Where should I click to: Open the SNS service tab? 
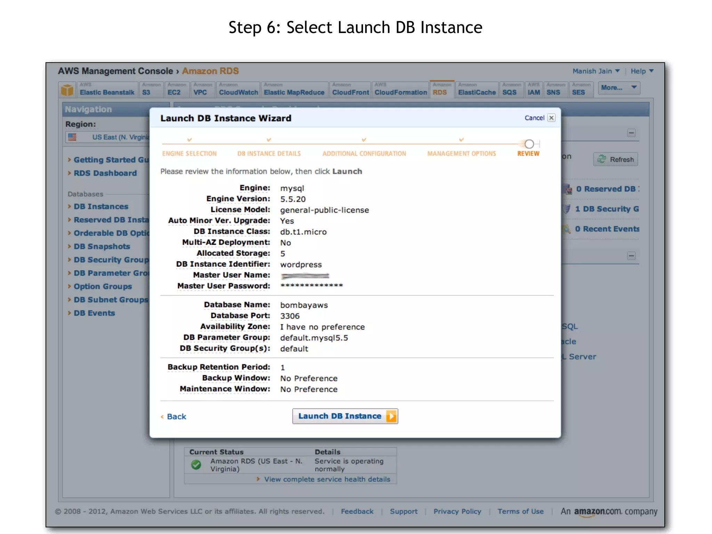point(556,90)
